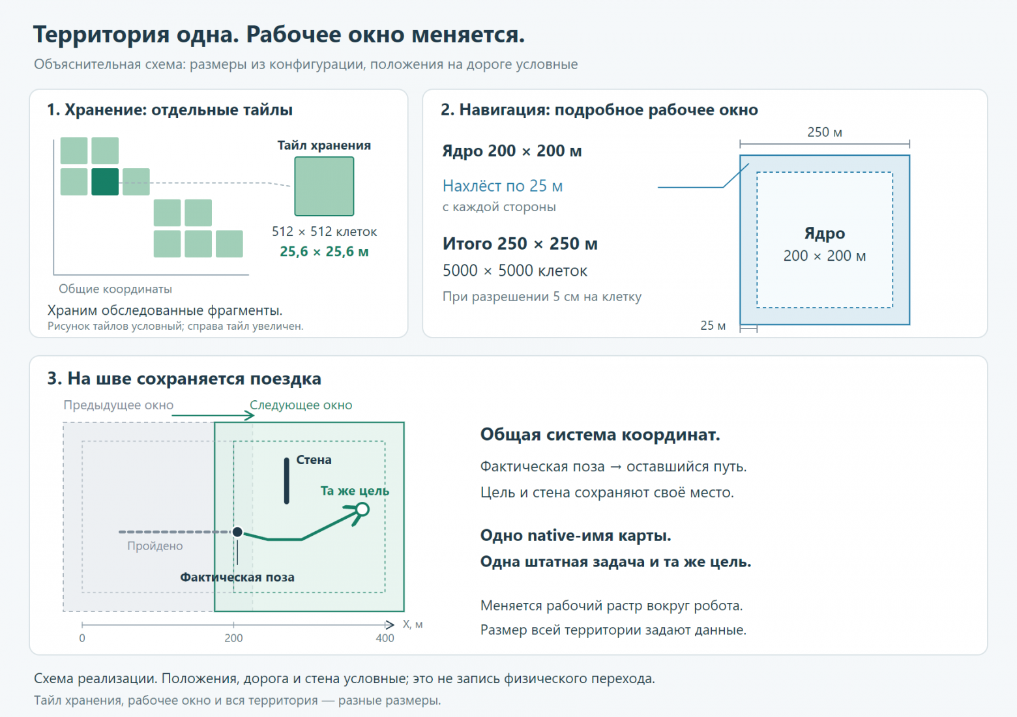
Task: Click the line "Размер всей территории задают данные."
Action: (x=613, y=630)
